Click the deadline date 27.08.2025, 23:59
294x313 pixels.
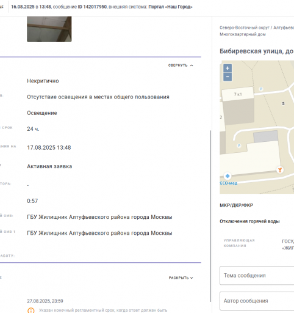point(45,301)
